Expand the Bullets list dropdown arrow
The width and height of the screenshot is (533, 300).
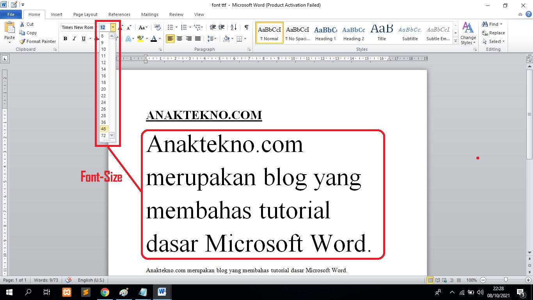[x=176, y=27]
